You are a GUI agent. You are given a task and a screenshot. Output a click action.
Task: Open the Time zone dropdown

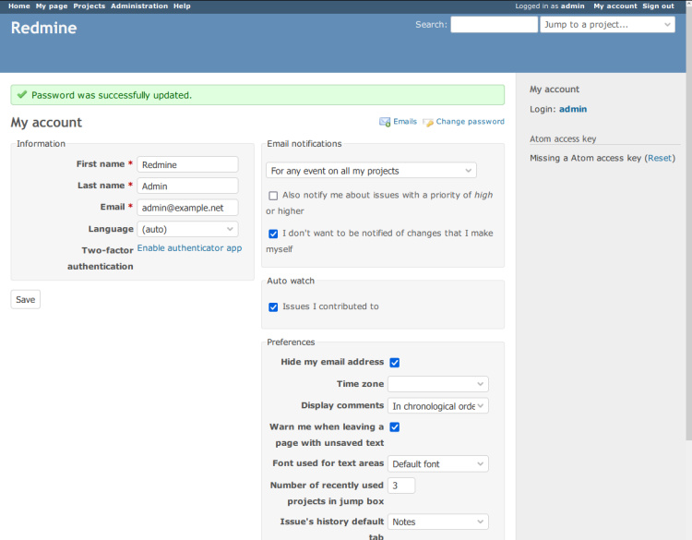[x=437, y=384]
